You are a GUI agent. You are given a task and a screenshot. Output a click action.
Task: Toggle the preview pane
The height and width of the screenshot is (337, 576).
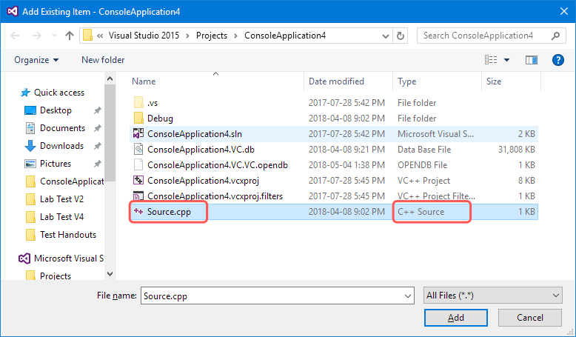pyautogui.click(x=531, y=60)
